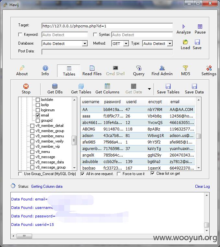
Task: Open the Type Auto Detect dropdown
Action: (170, 44)
